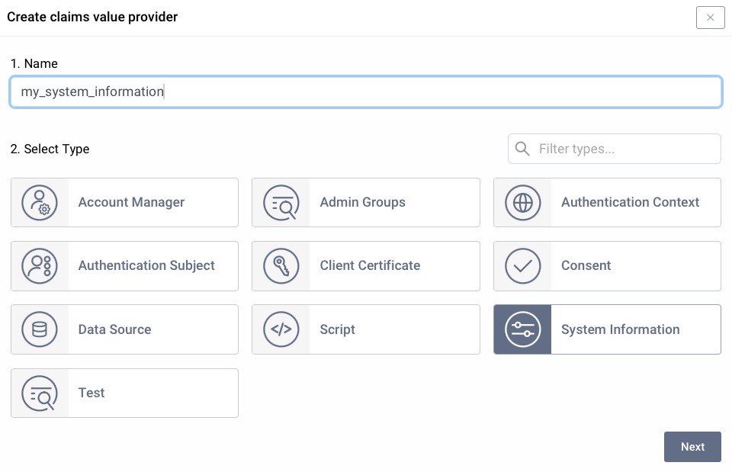Click the Next button
Image resolution: width=732 pixels, height=472 pixels.
(692, 447)
